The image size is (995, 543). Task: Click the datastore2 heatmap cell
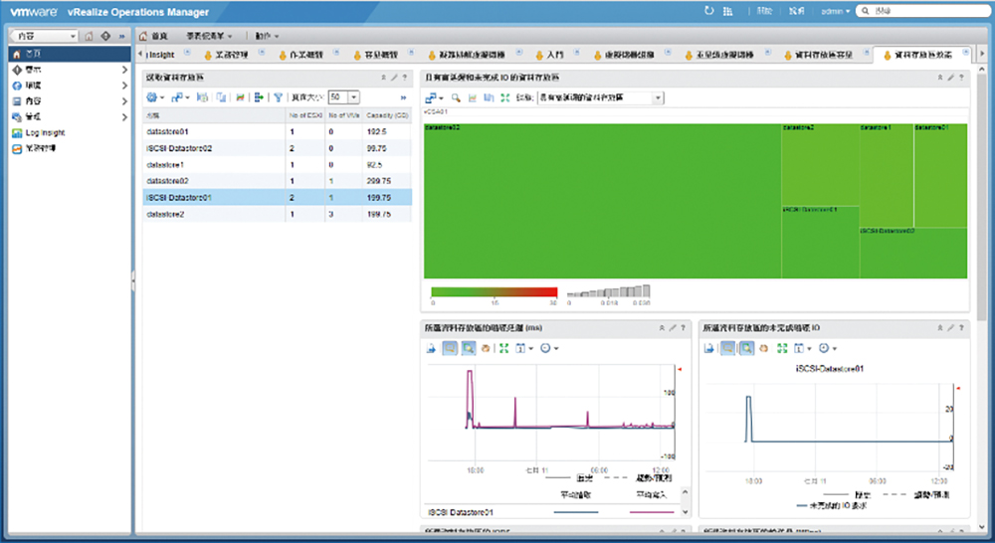click(x=820, y=164)
